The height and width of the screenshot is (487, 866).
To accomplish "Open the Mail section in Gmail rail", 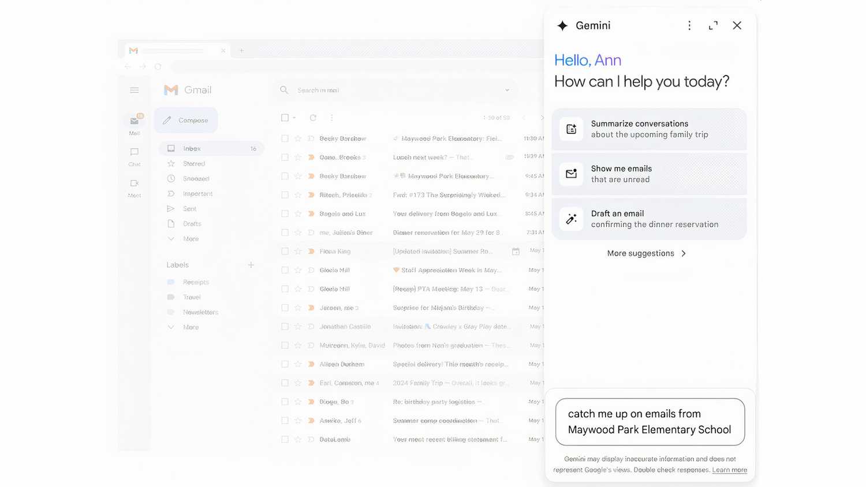I will 135,124.
